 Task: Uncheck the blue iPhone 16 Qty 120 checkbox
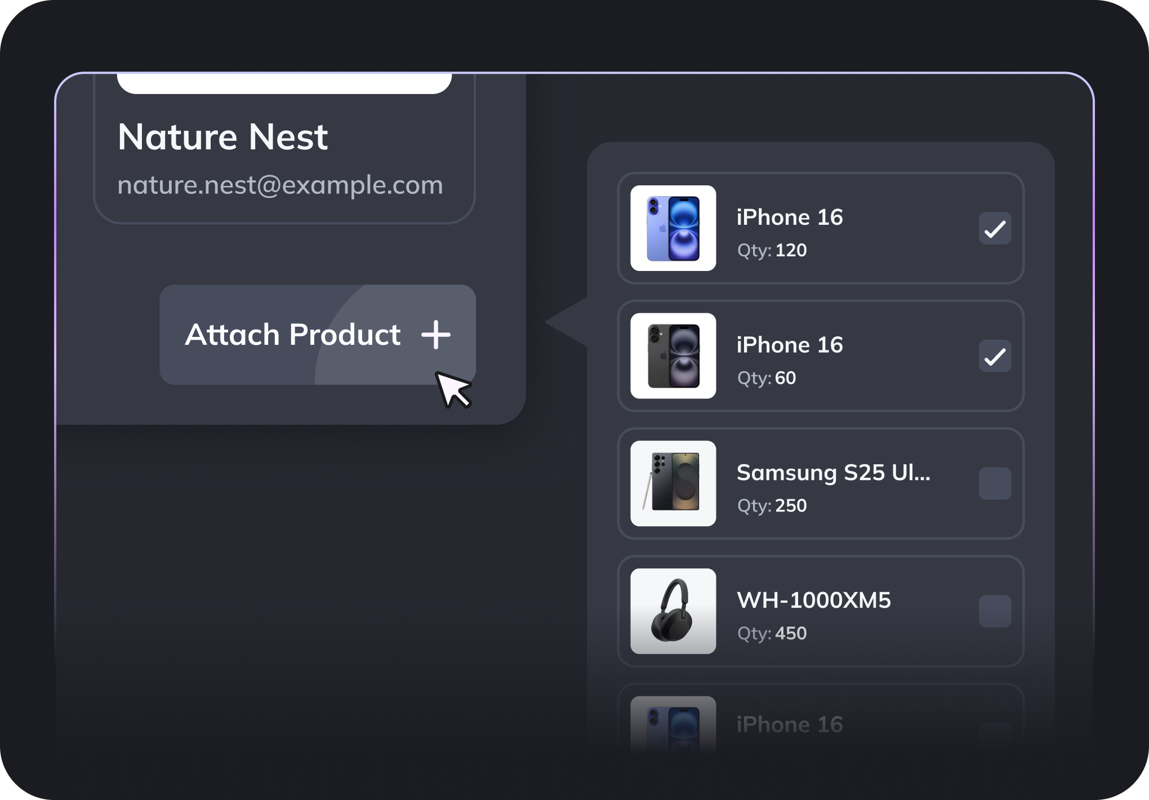coord(995,229)
